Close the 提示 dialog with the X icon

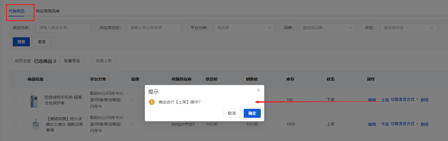(258, 90)
